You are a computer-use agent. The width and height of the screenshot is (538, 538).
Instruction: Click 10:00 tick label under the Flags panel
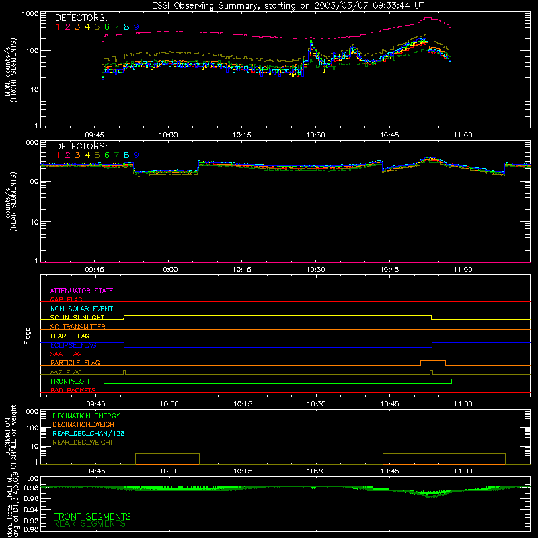pos(169,404)
